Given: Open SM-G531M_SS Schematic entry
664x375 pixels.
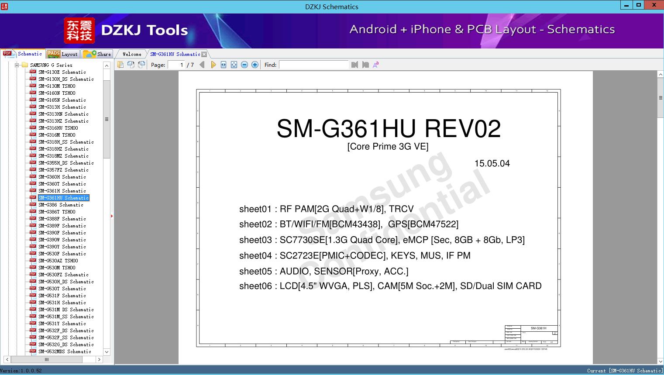Looking at the screenshot, I should coord(66,317).
